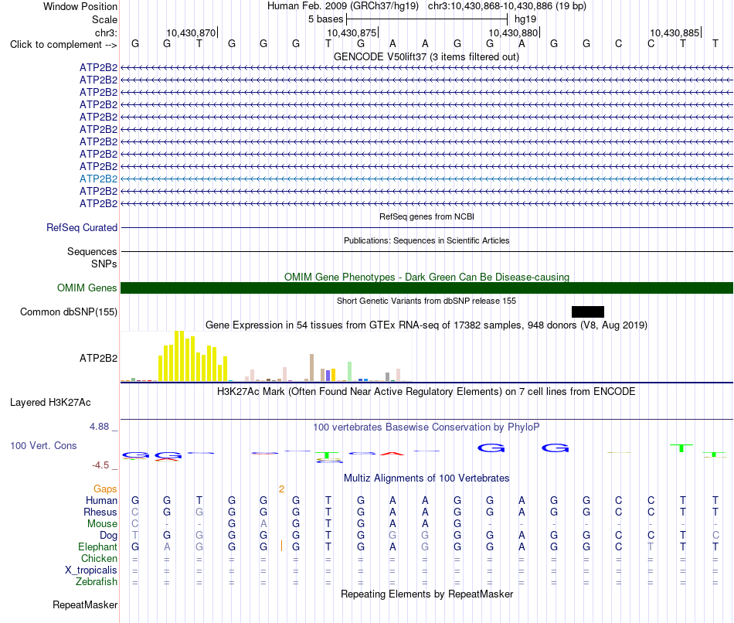This screenshot has height=623, width=734.
Task: Click the 4.88 PhyloP upper limit value
Action: point(99,427)
